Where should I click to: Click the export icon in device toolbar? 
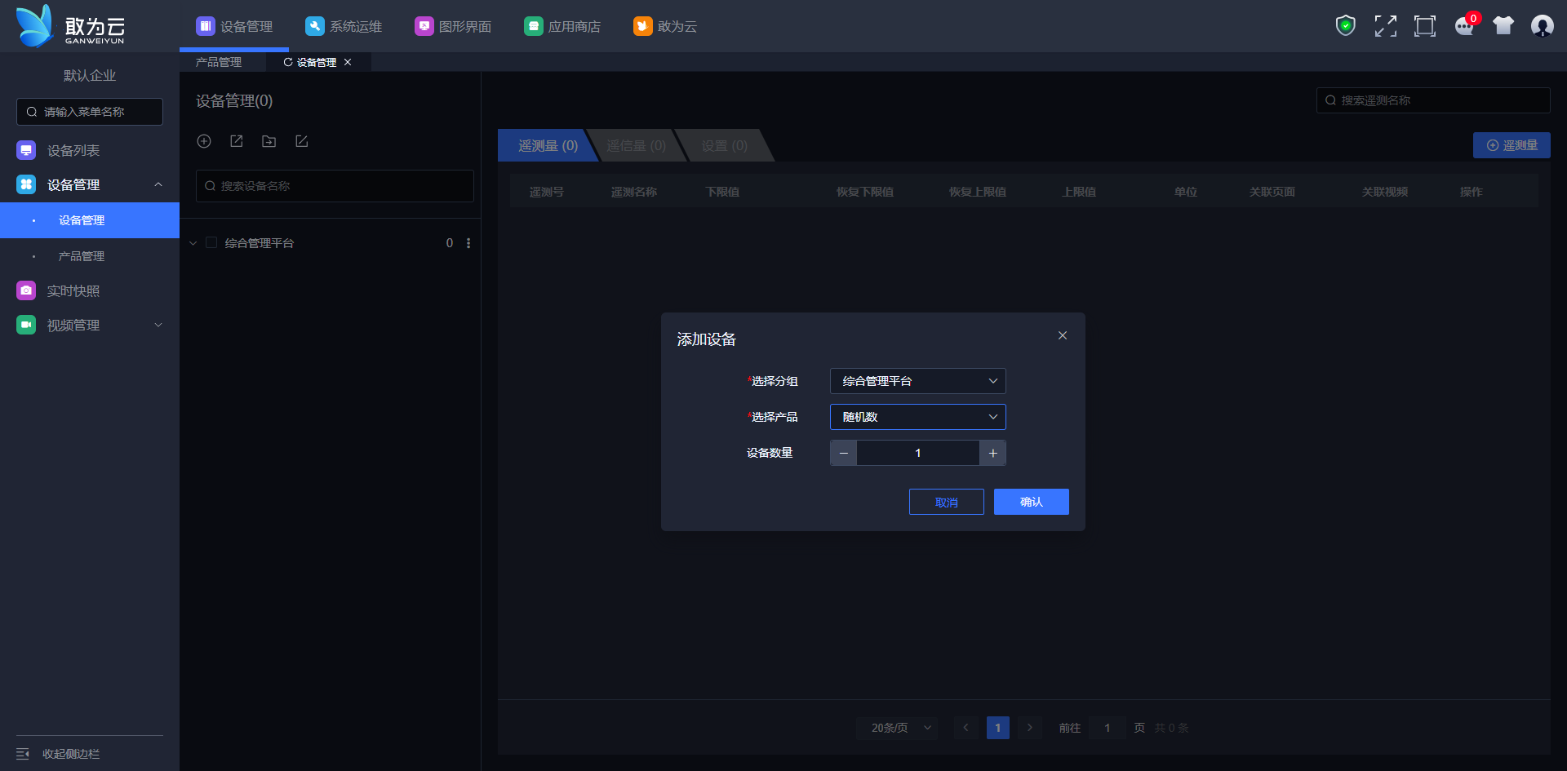coord(237,141)
